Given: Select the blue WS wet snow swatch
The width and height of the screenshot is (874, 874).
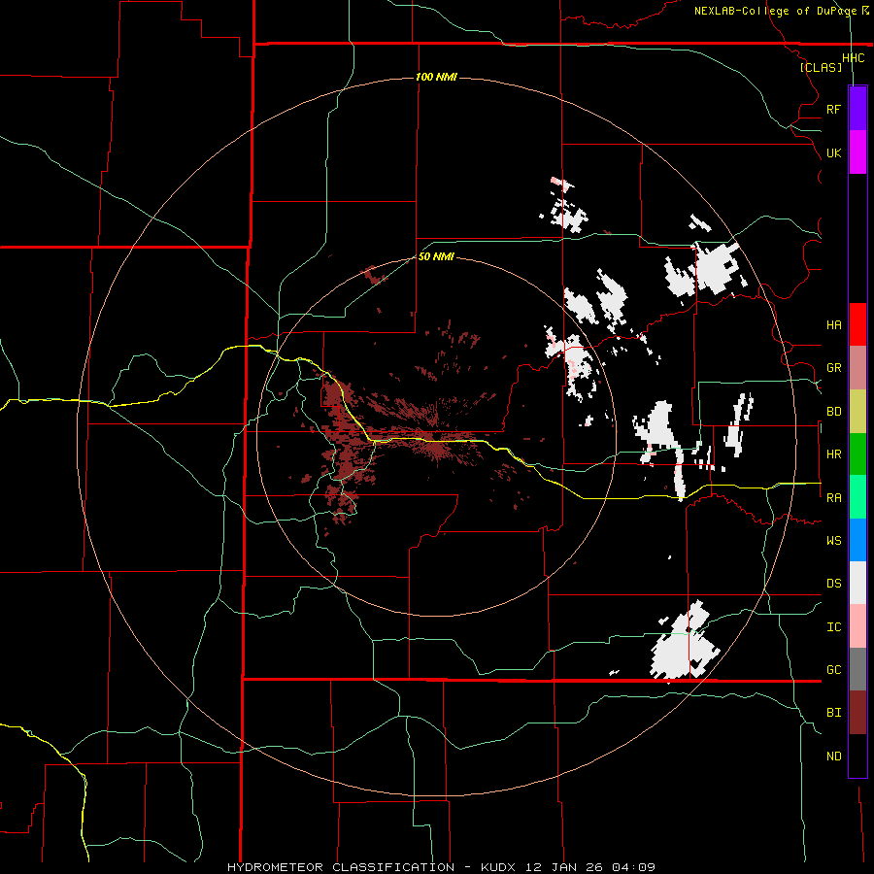Looking at the screenshot, I should pyautogui.click(x=857, y=540).
